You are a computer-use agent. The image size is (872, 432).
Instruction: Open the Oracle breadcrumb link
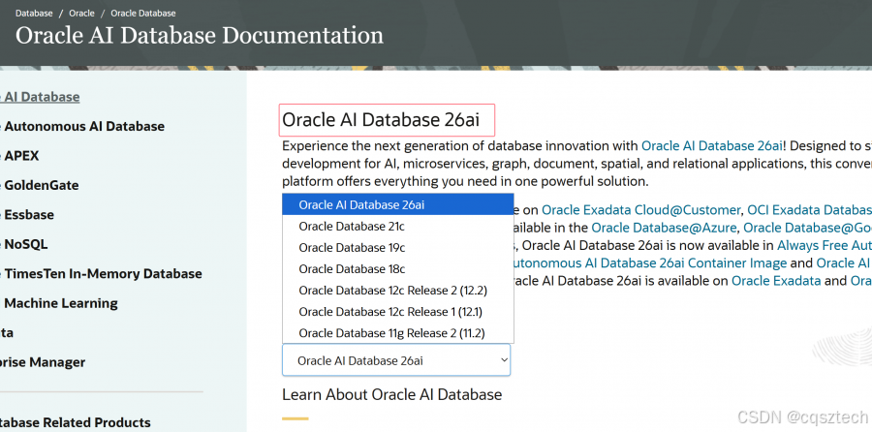[81, 13]
